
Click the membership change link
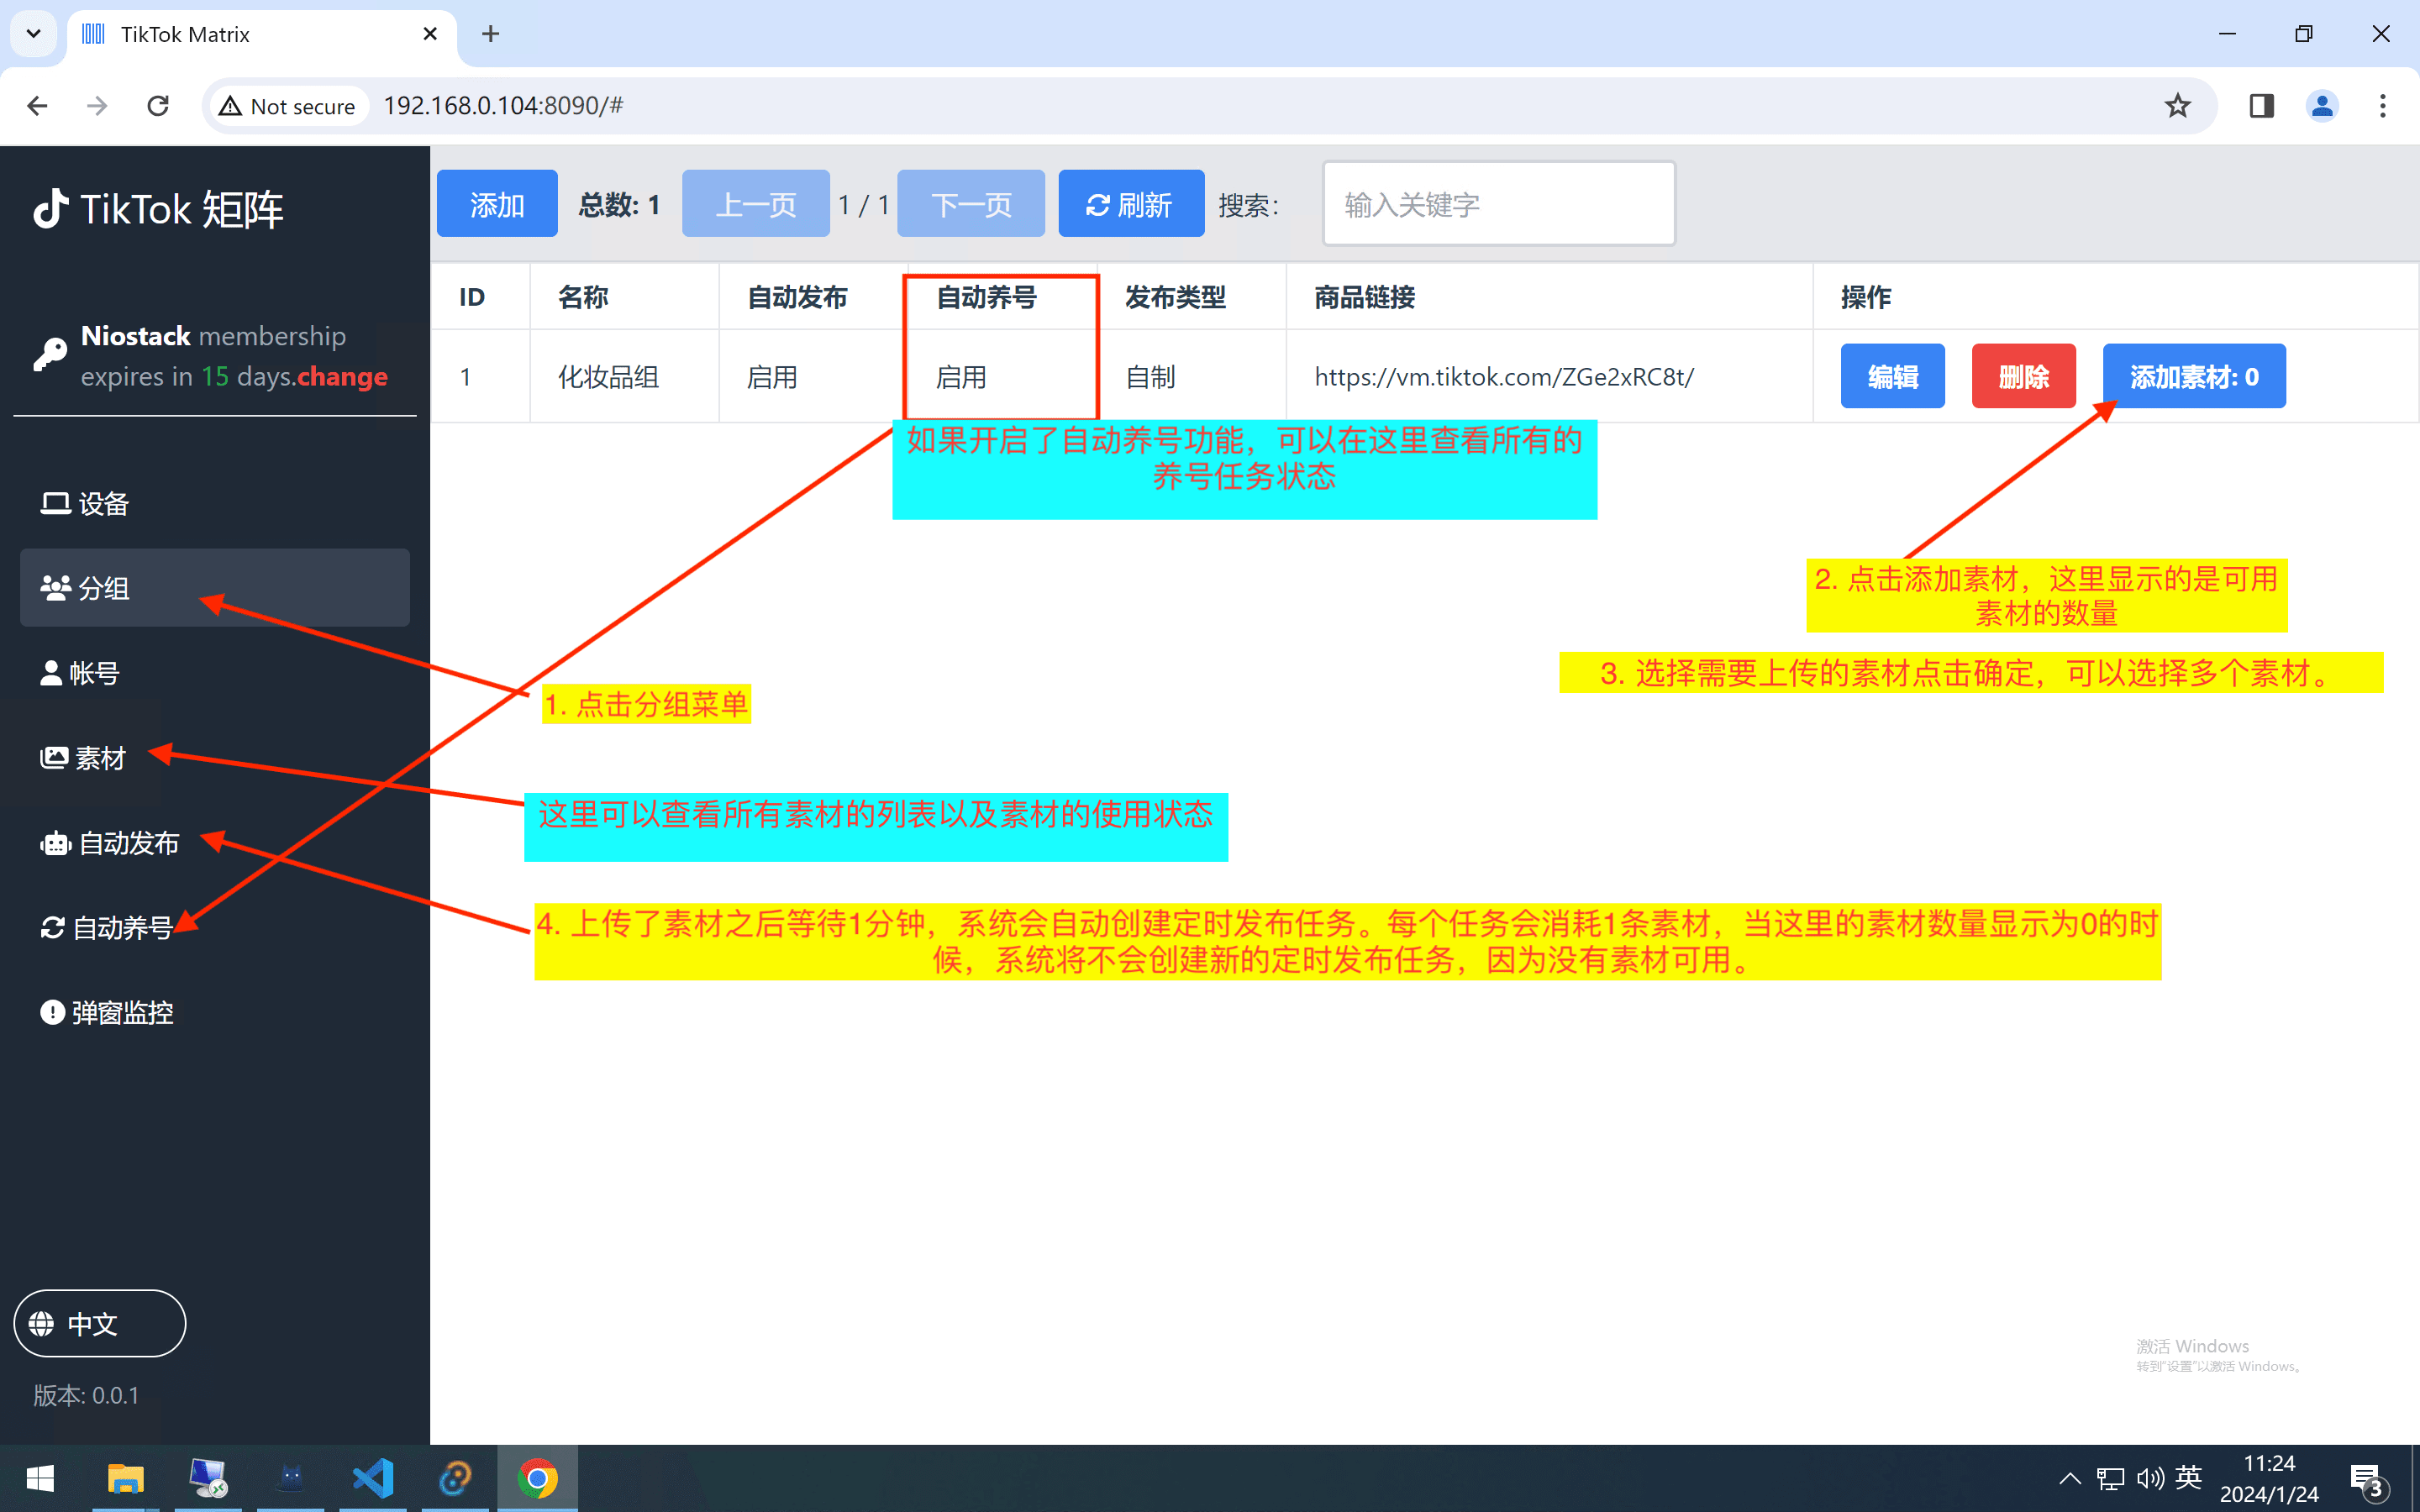[342, 376]
